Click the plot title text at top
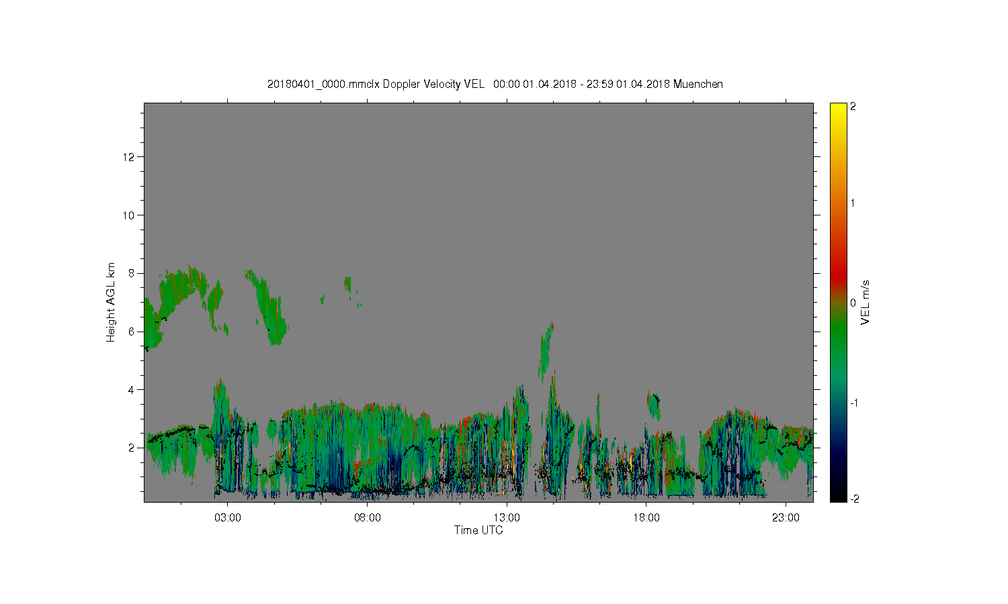This screenshot has height=604, width=1008. pyautogui.click(x=495, y=84)
